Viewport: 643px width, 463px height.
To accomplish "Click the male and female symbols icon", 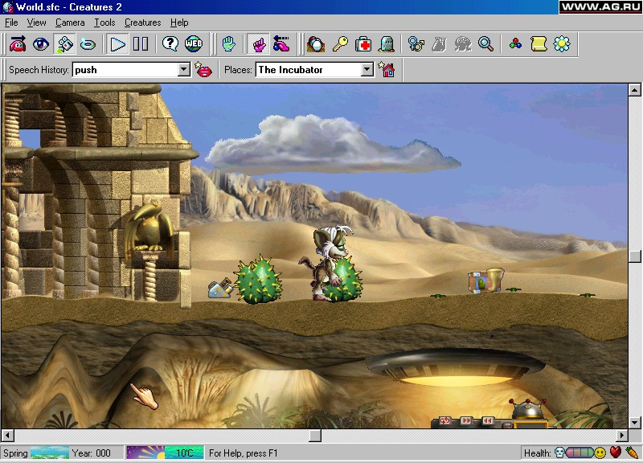I will pos(416,44).
